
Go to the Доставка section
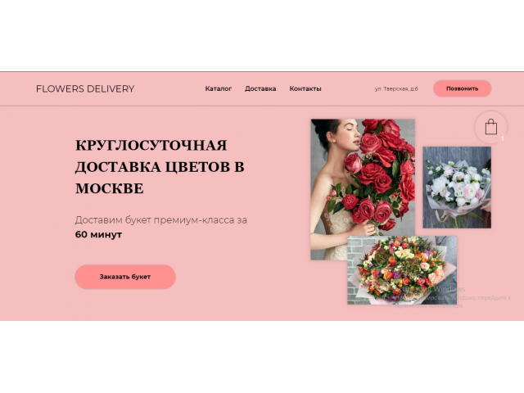(x=260, y=88)
